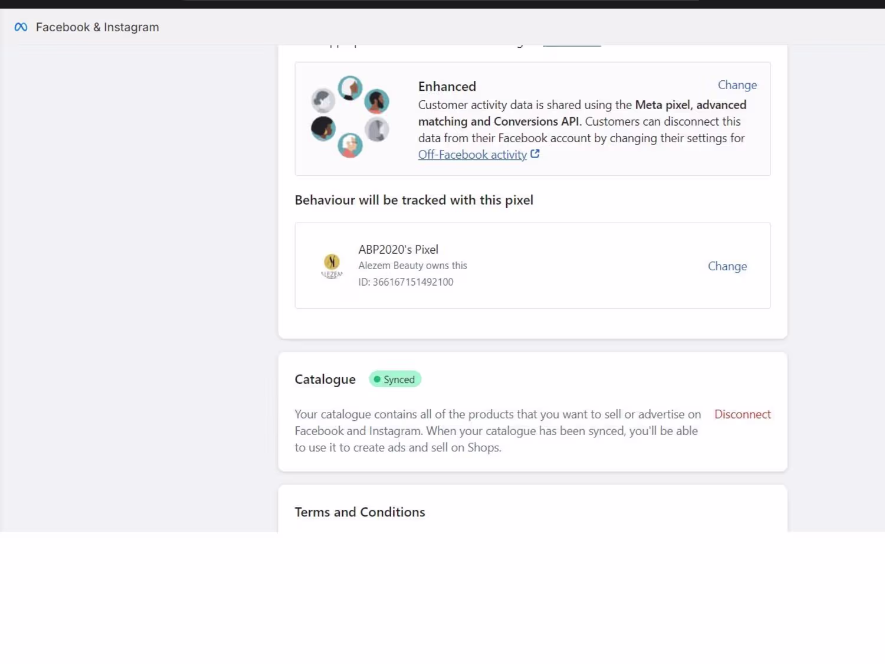Click the Terms and Conditions heading
The width and height of the screenshot is (885, 664).
[x=360, y=512]
